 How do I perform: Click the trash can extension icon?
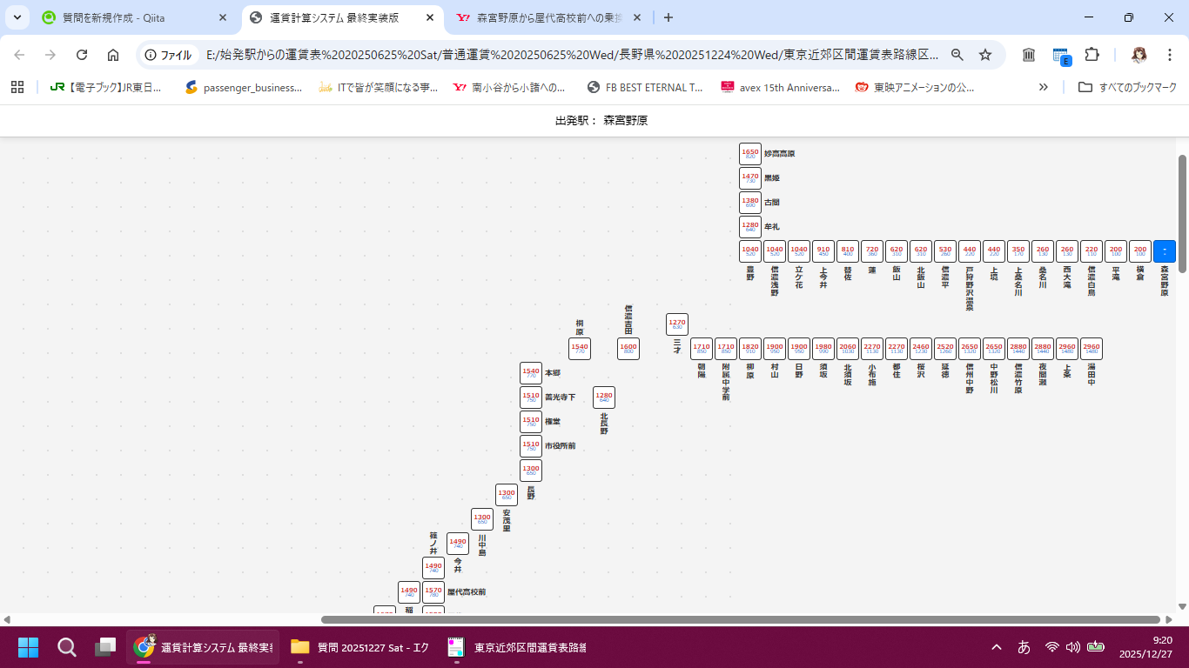click(1028, 54)
